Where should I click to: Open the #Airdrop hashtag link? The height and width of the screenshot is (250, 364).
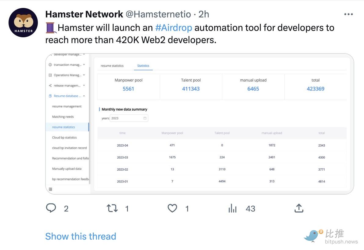(x=173, y=28)
